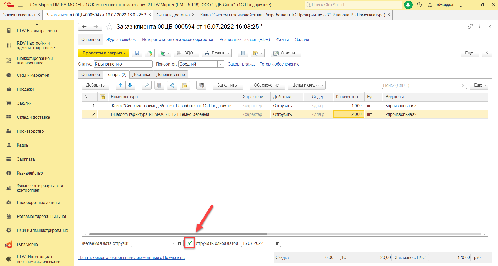Image resolution: width=498 pixels, height=266 pixels.
Task: Move row up with blue up arrow
Action: coord(120,85)
